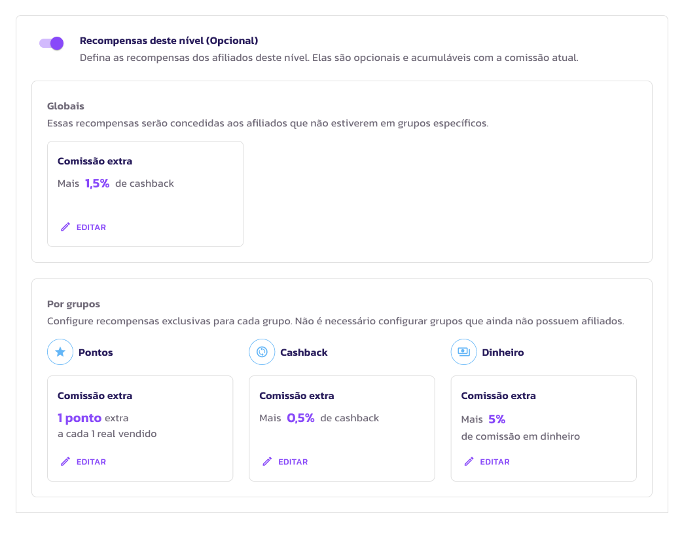The image size is (684, 534).
Task: Click the 0,5% cashback value
Action: click(x=300, y=418)
